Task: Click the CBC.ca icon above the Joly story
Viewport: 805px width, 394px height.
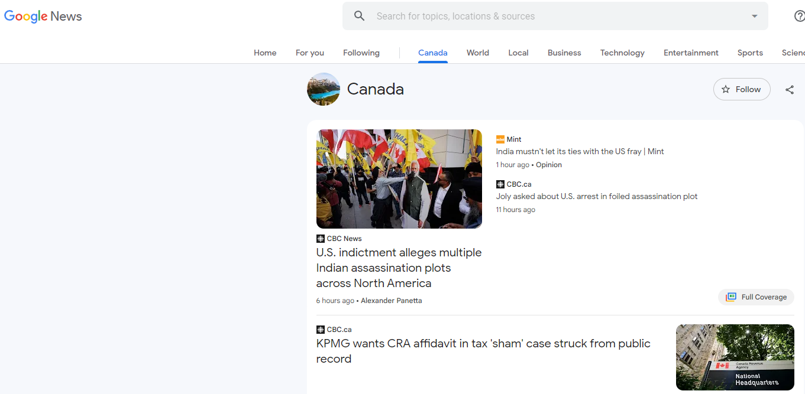Action: point(500,184)
